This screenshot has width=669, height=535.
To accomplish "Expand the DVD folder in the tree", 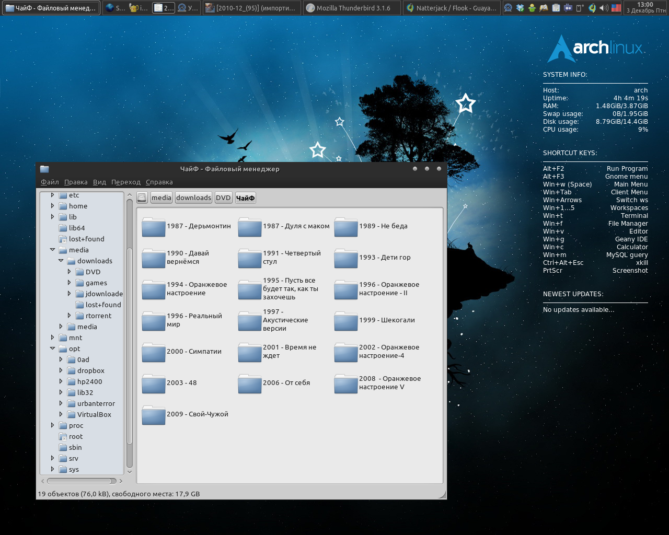I will click(69, 272).
